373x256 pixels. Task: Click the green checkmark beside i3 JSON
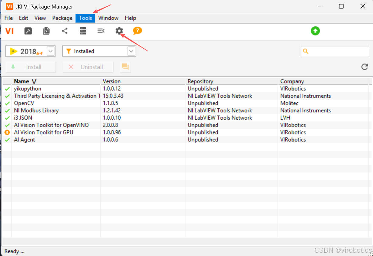click(x=7, y=118)
